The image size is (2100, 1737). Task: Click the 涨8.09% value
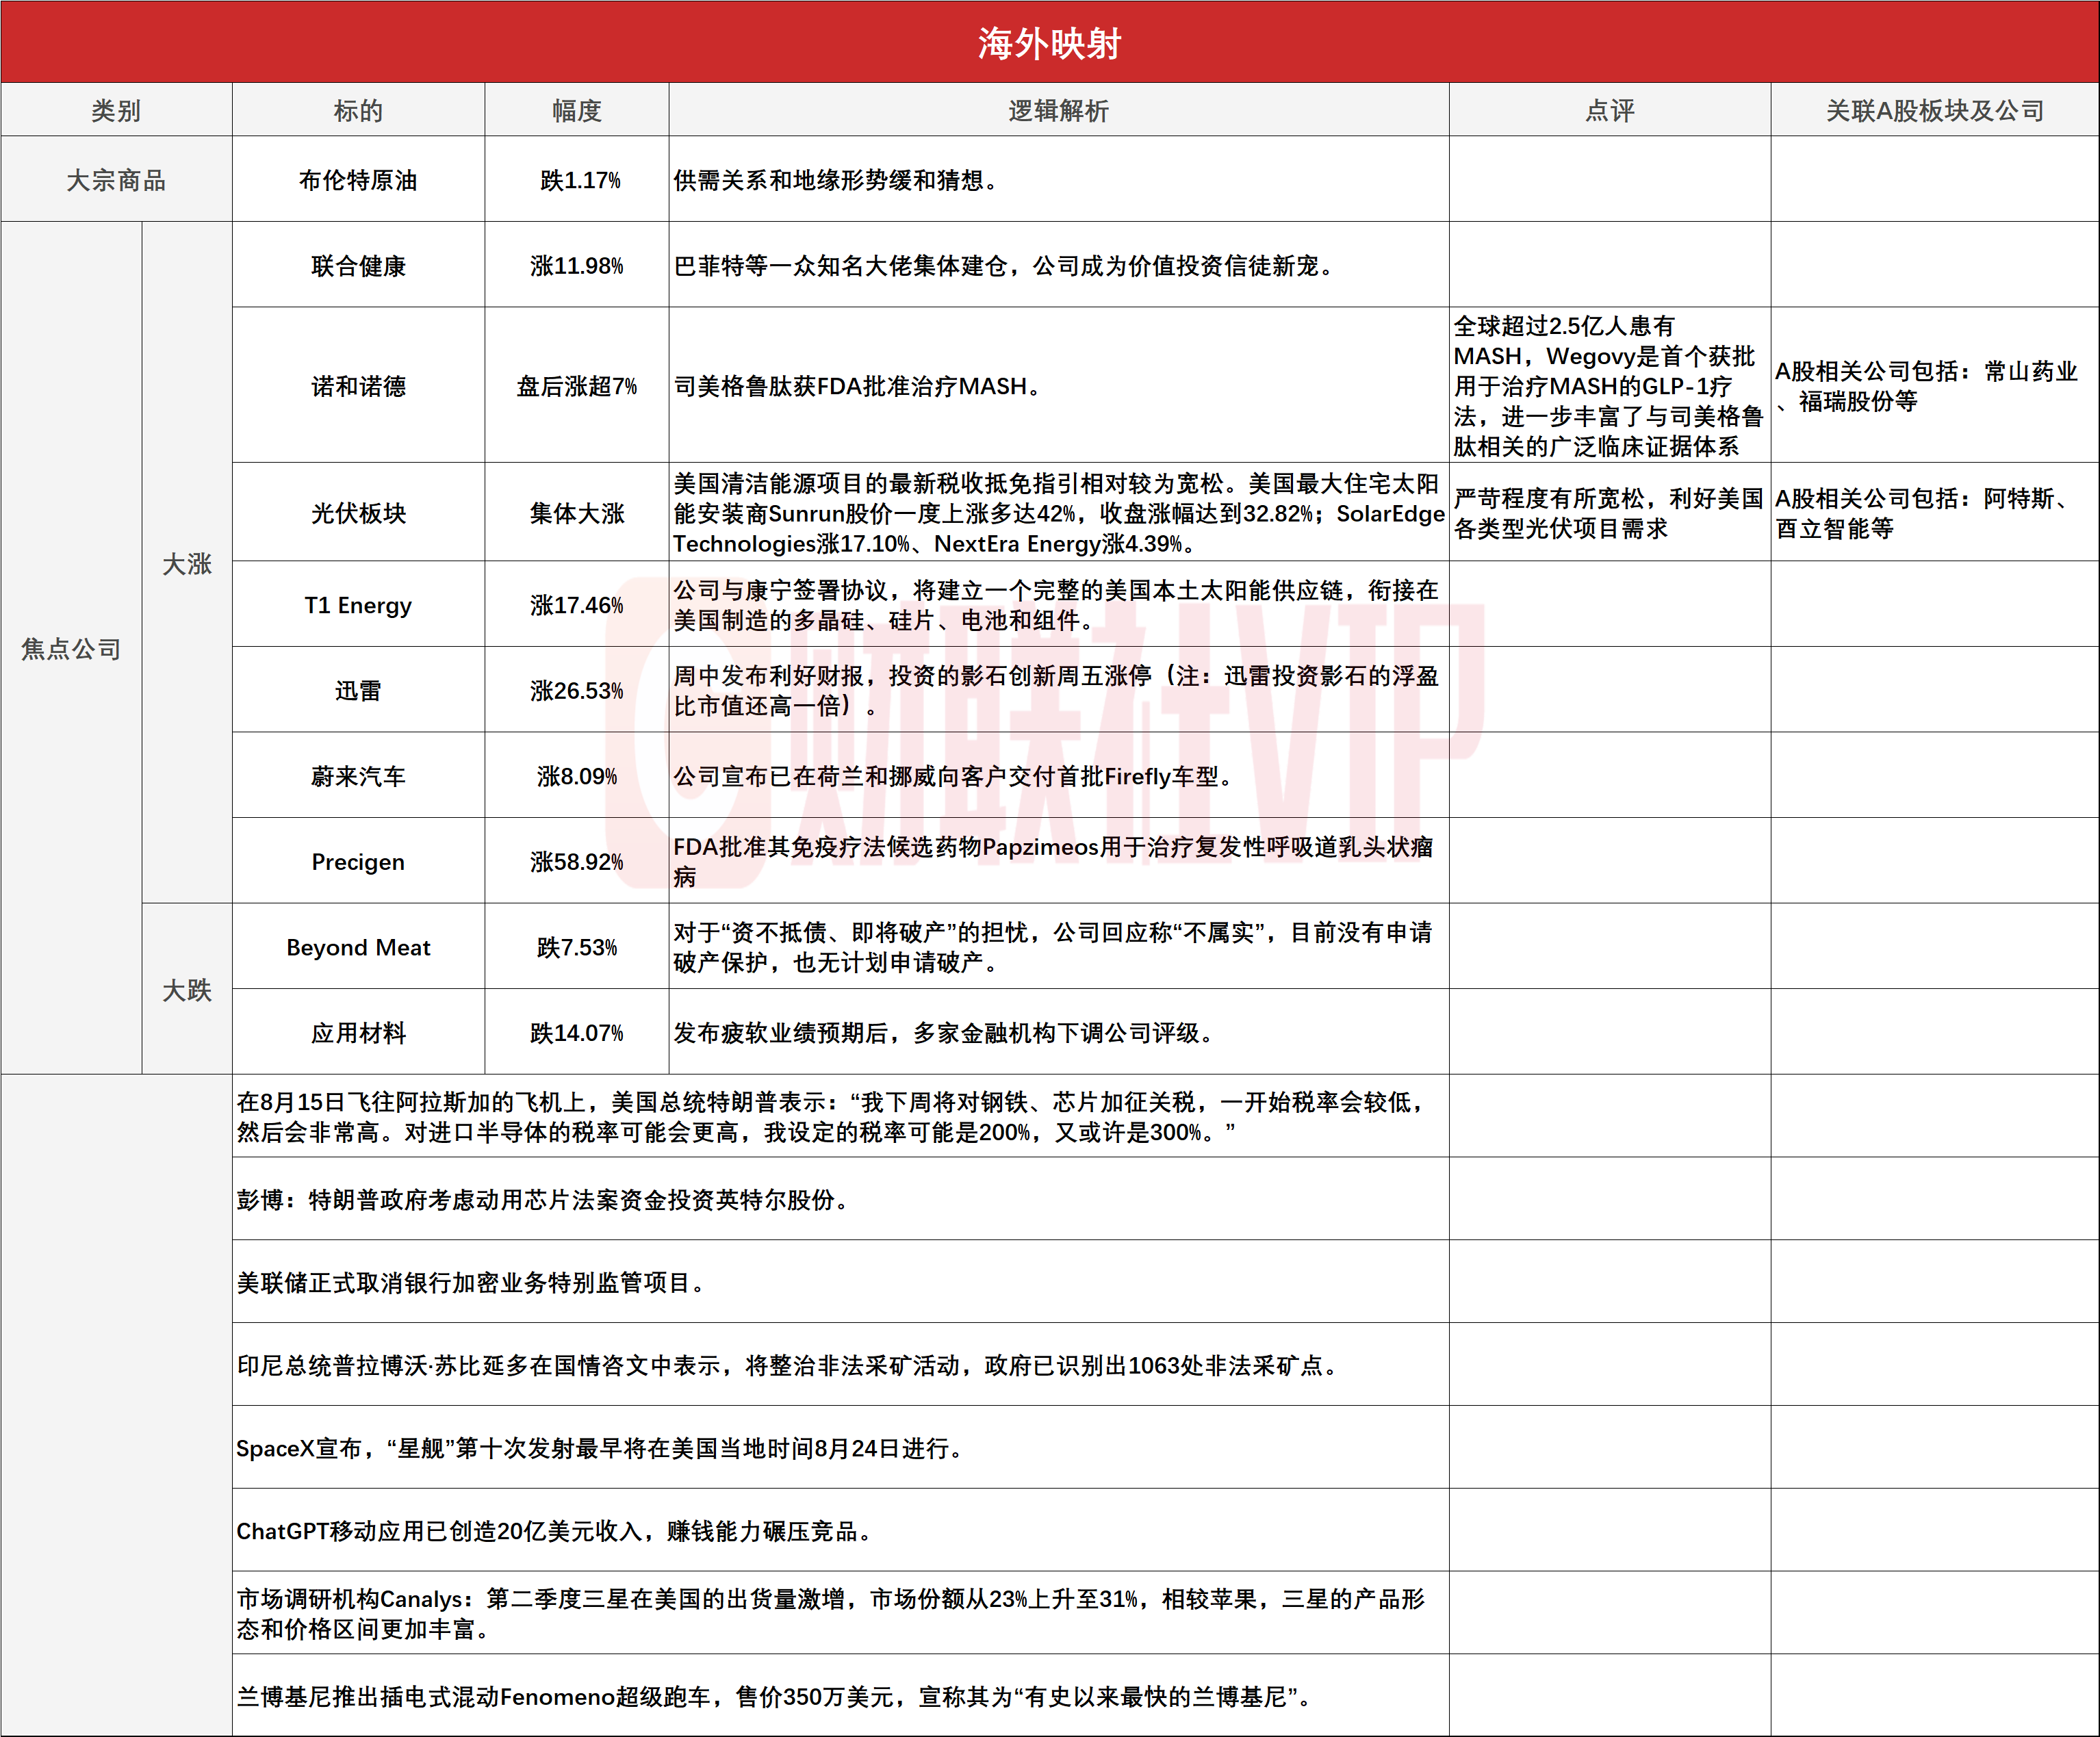577,775
